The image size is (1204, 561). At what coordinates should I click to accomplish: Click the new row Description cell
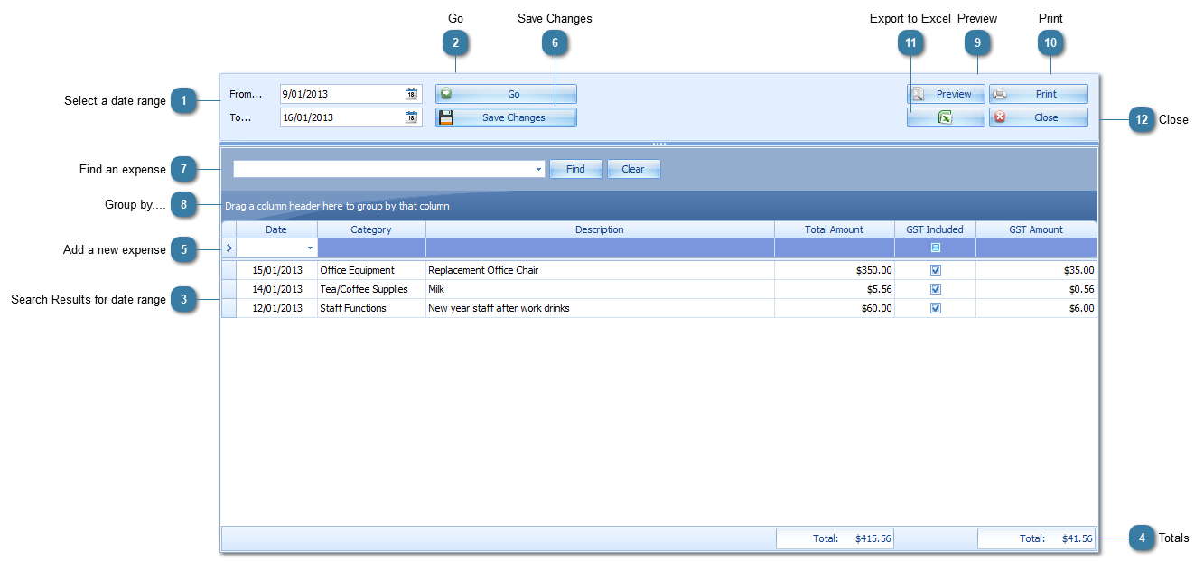pos(600,248)
